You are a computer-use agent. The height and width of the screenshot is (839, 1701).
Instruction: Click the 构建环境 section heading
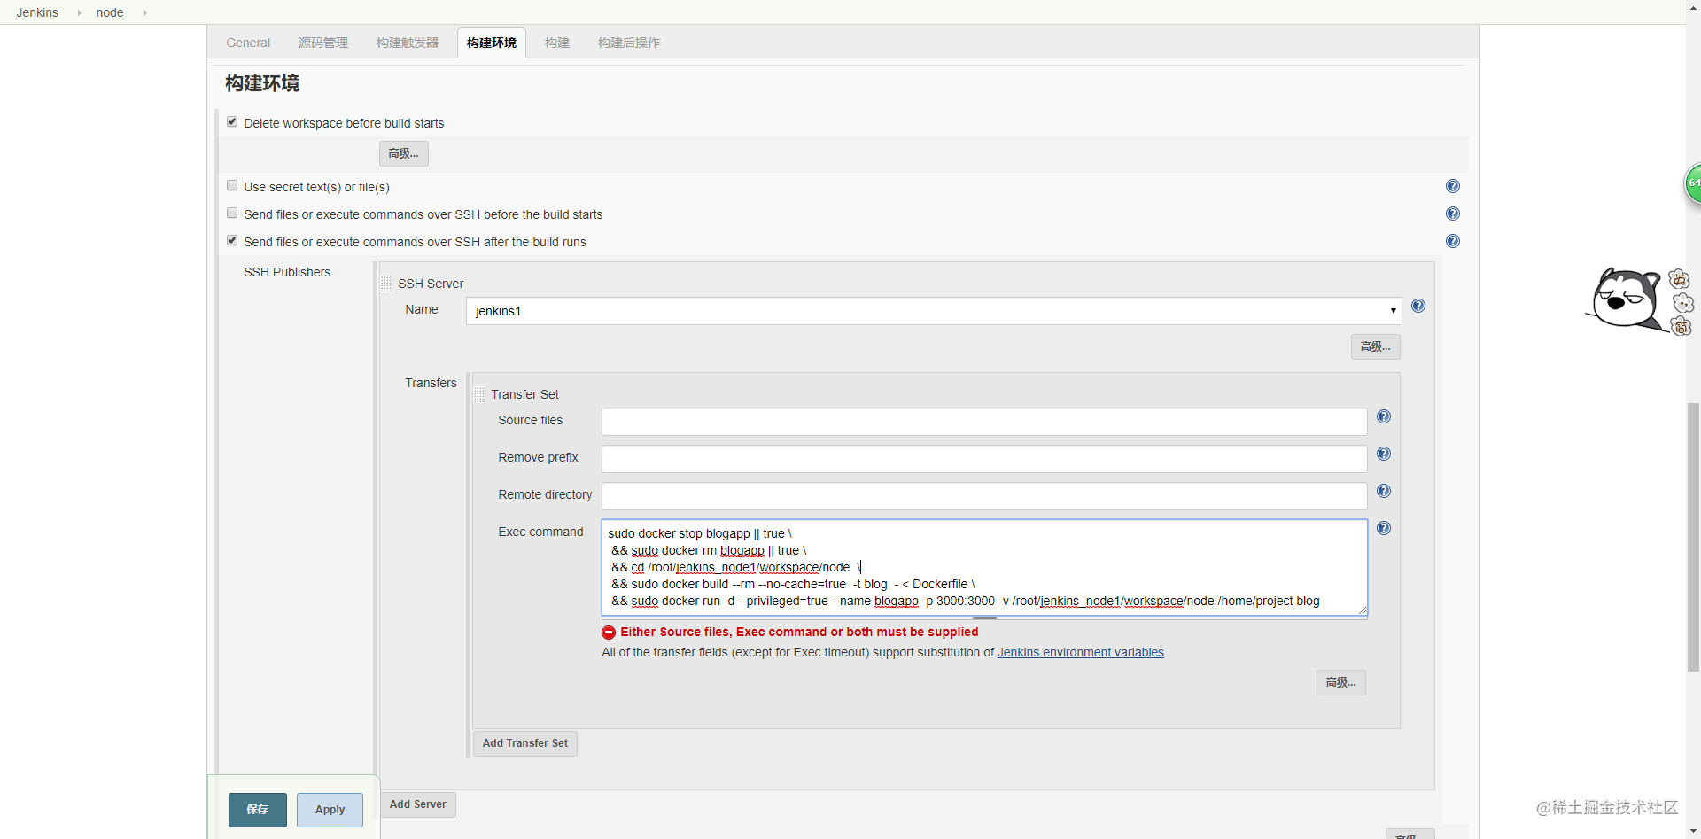262,83
